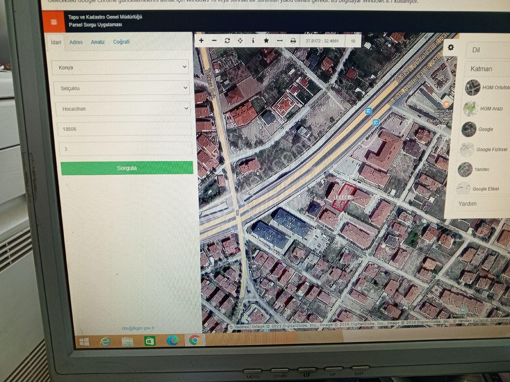
Task: Click the coordinates readout 37.9172 : 32.4661
Action: point(322,41)
